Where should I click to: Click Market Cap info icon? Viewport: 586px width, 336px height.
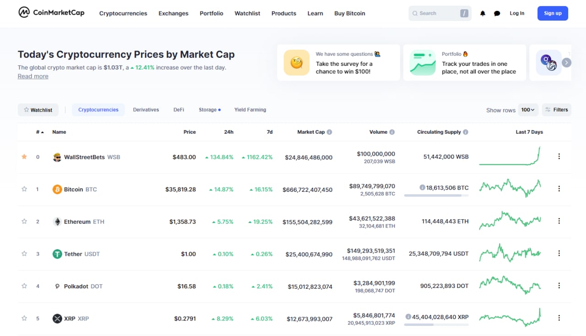[329, 132]
